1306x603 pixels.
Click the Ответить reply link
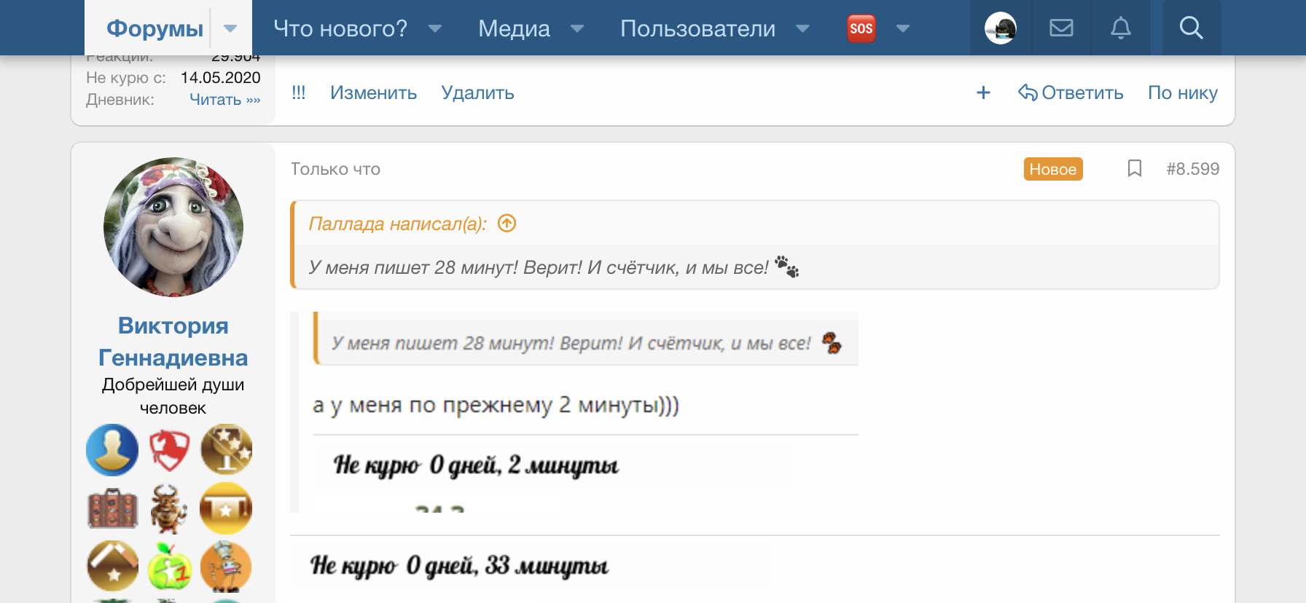pos(1071,92)
